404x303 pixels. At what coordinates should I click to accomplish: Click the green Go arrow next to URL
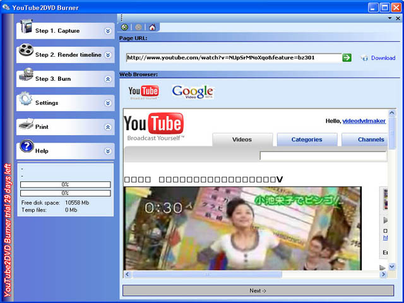coord(347,57)
